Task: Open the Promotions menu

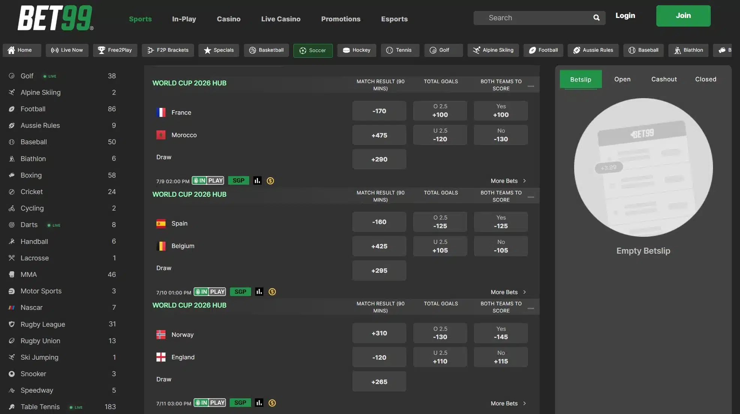Action: pos(341,19)
